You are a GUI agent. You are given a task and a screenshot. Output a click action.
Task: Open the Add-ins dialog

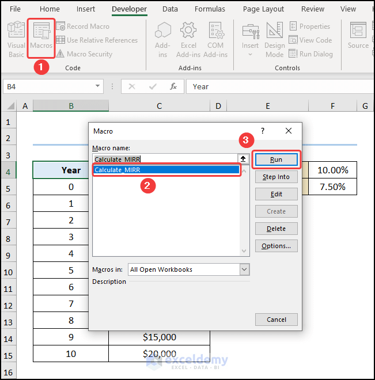162,40
